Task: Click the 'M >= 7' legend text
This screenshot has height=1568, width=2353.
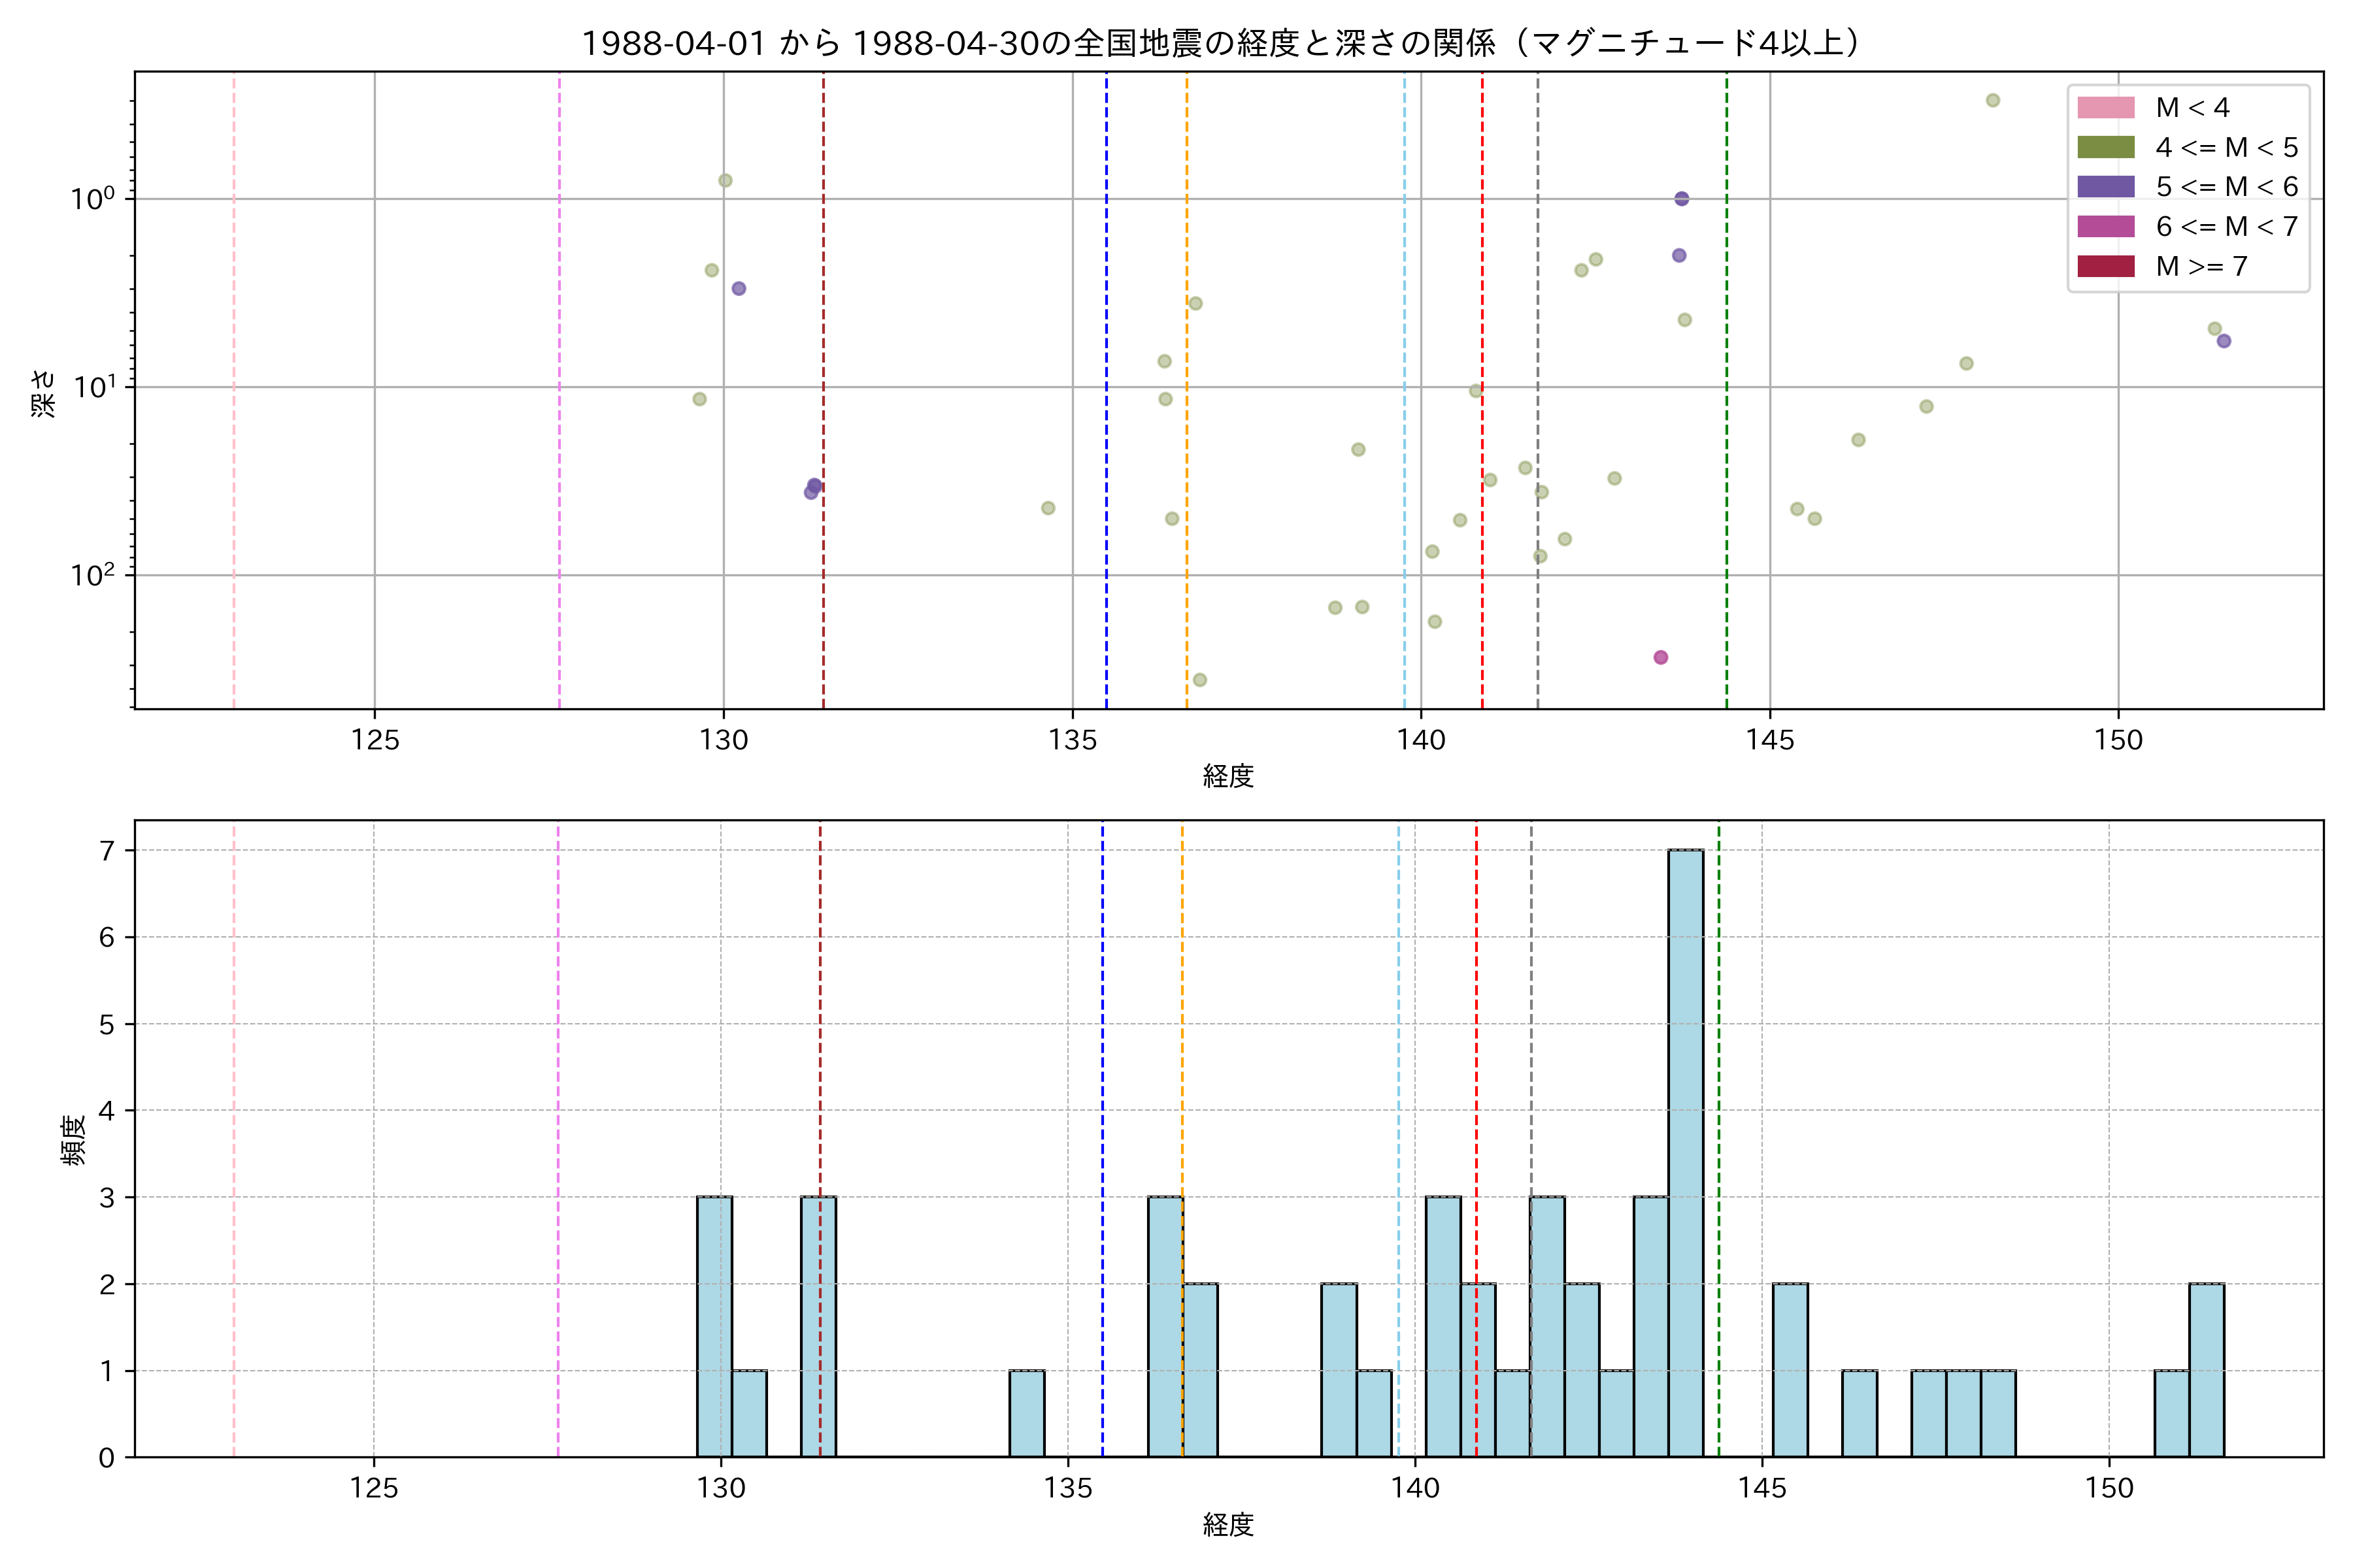Action: (x=2201, y=266)
